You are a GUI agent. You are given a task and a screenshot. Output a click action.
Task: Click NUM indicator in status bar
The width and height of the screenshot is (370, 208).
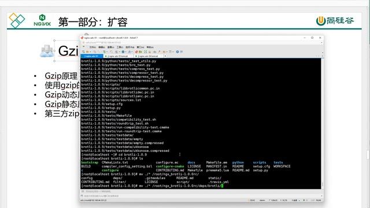319,200
